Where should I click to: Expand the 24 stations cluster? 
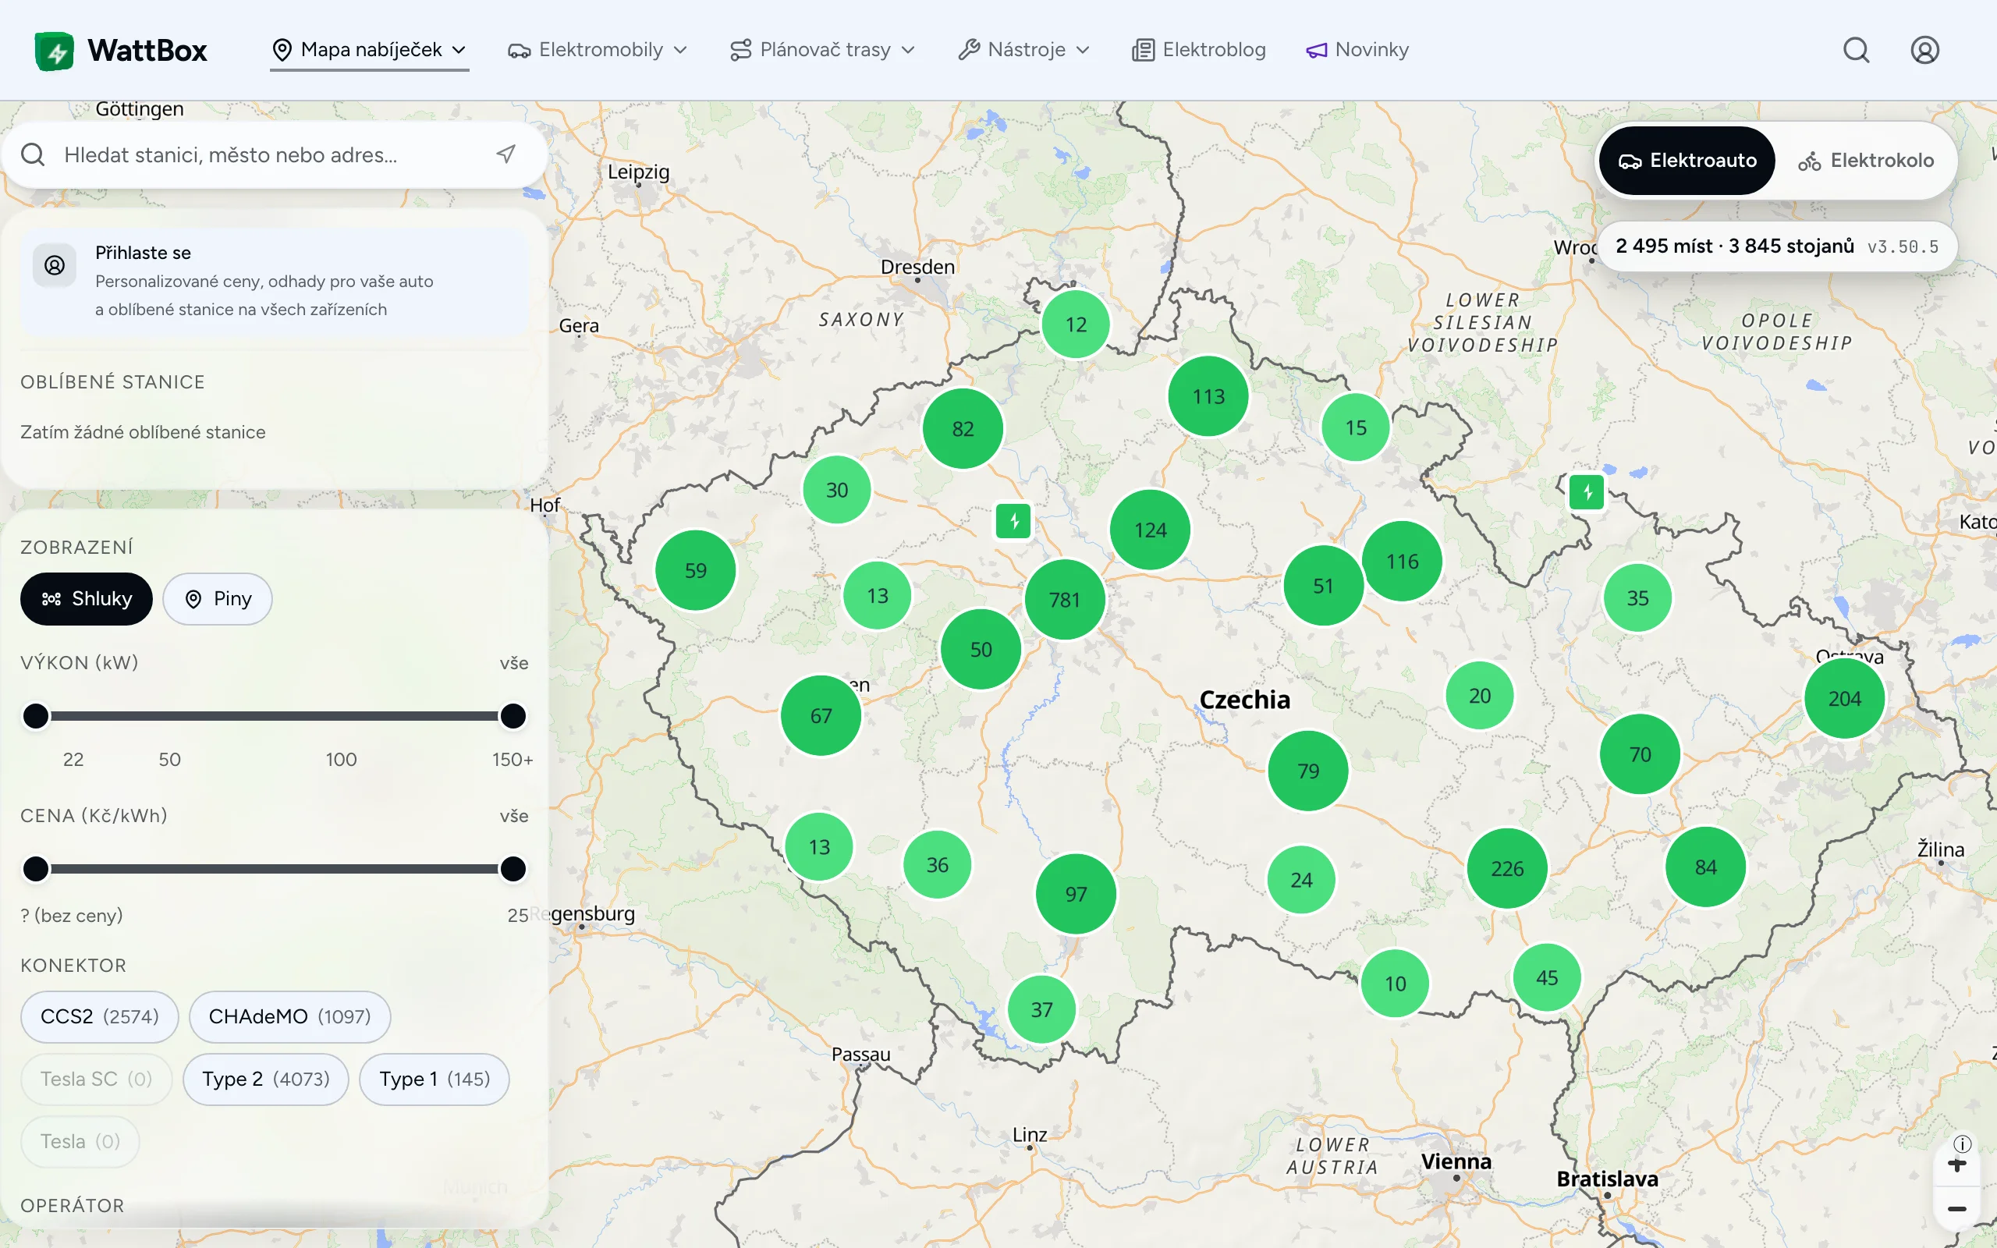(x=1301, y=880)
